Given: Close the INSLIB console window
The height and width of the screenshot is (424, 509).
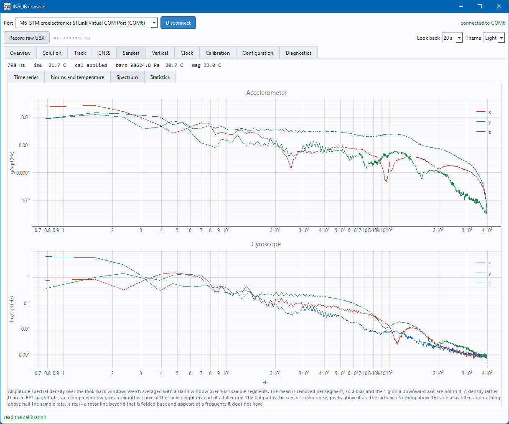Looking at the screenshot, I should (x=499, y=6).
